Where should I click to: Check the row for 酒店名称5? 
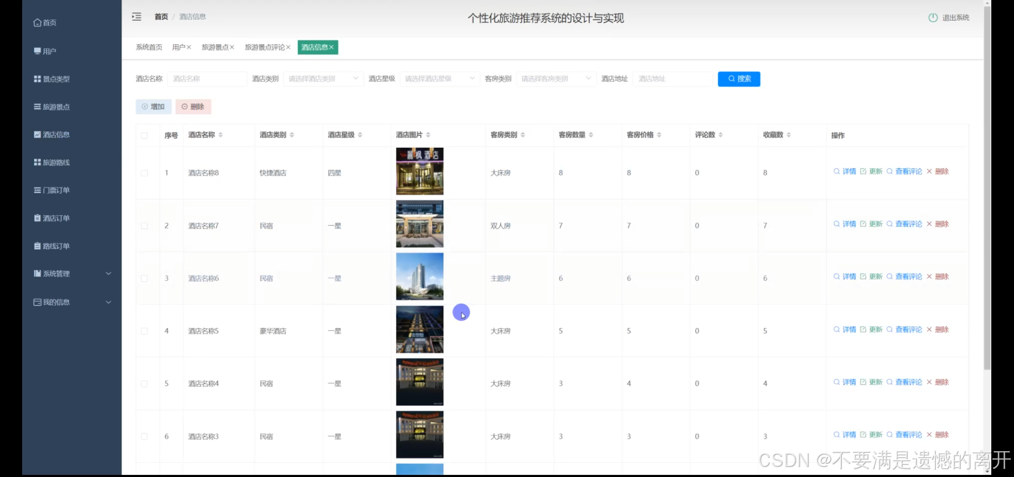144,331
